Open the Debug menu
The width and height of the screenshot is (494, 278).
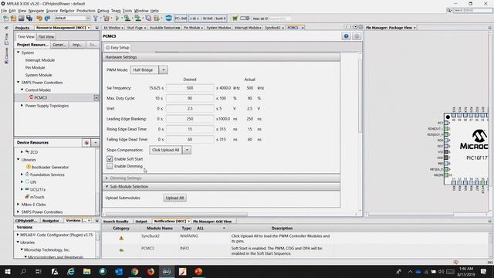coord(103,11)
